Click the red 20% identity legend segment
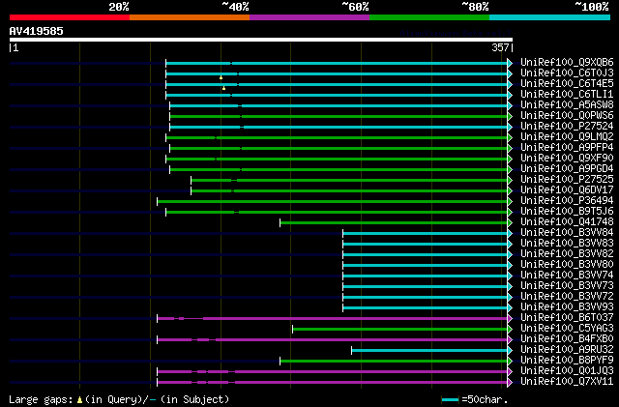This screenshot has height=407, width=619. (70, 17)
